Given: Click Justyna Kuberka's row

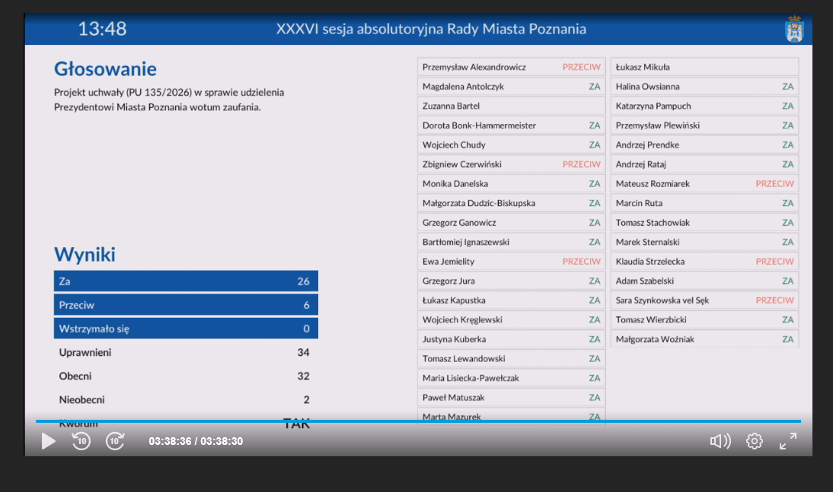Looking at the screenshot, I should 511,339.
